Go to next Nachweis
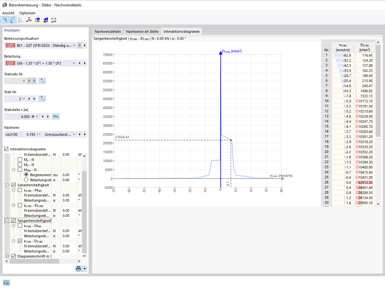 click(x=84, y=134)
